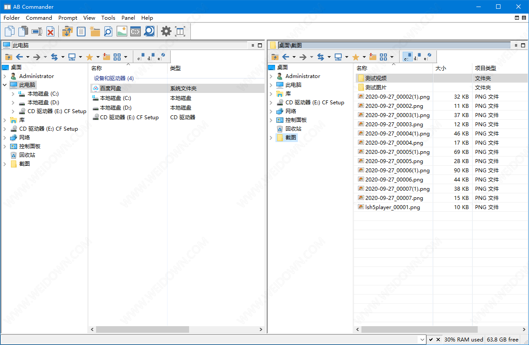This screenshot has height=345, width=529.
Task: Click left panel back arrow
Action: tap(19, 57)
